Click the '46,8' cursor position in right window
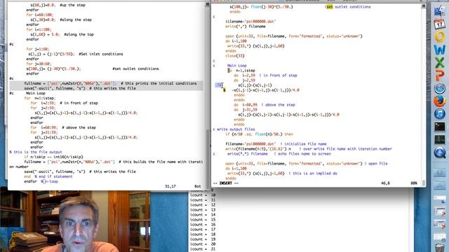 385,183
